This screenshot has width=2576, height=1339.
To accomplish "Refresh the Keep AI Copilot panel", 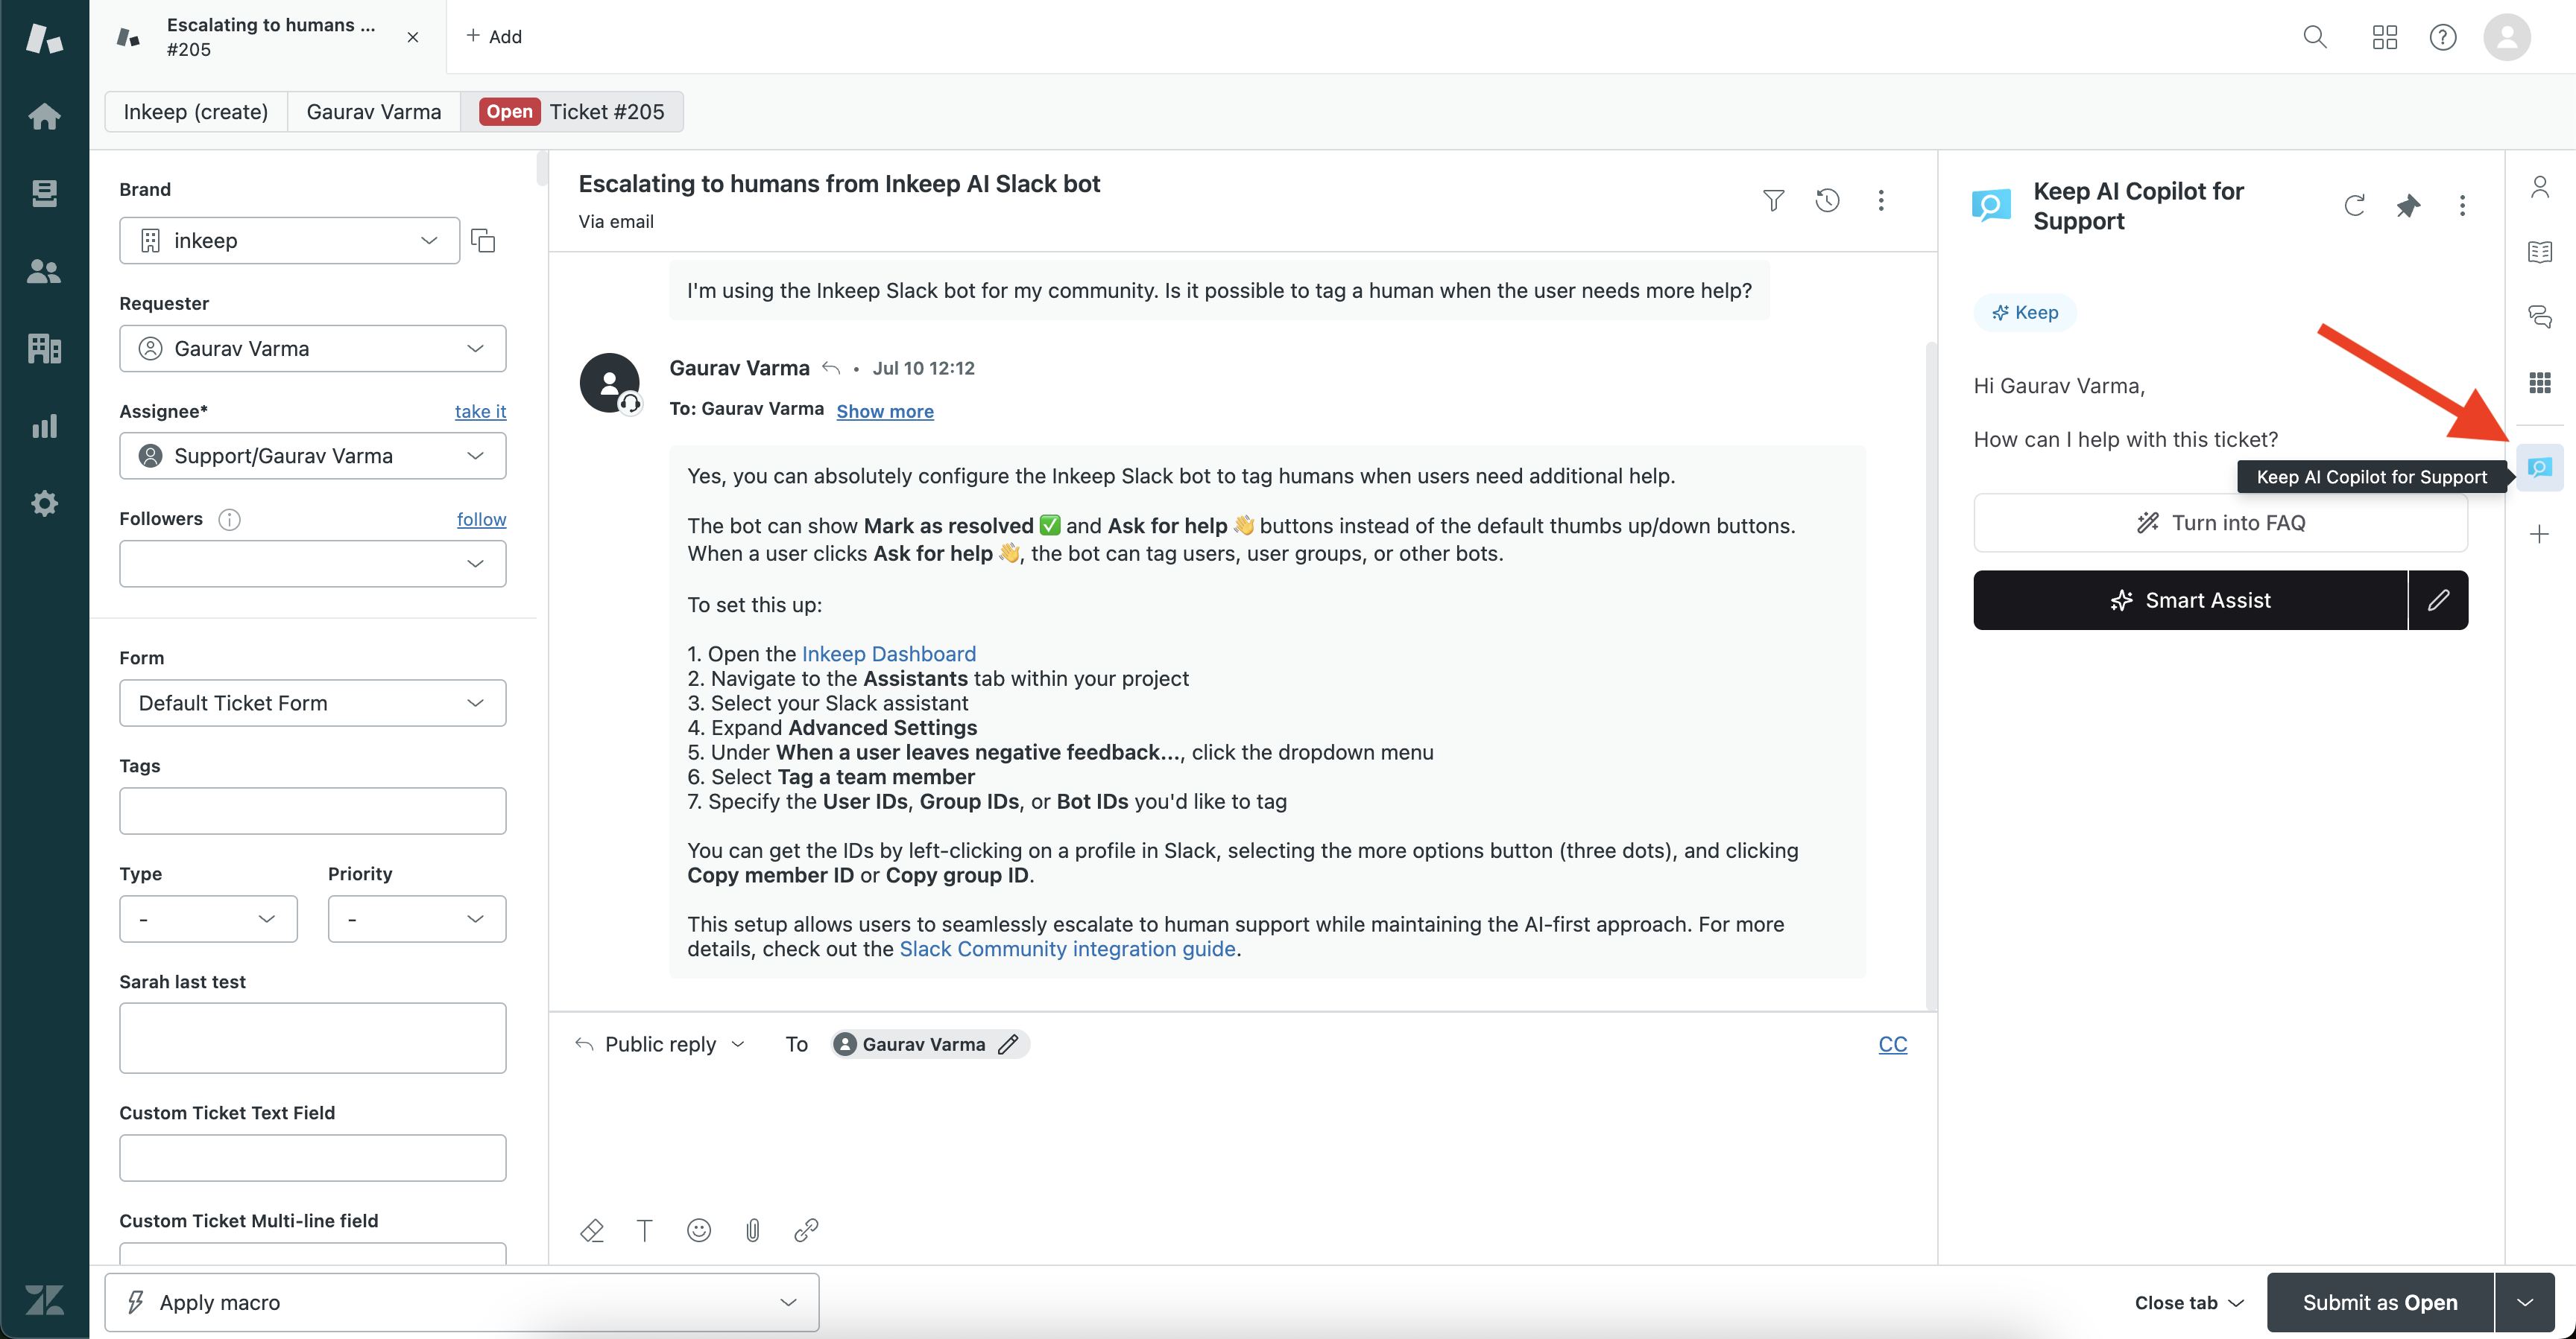I will tap(2354, 206).
